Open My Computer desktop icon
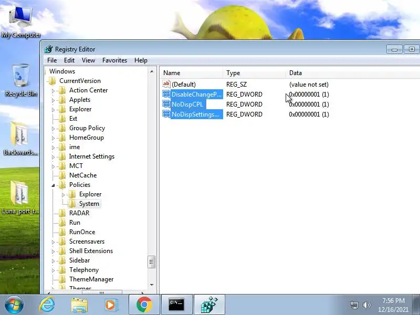420x315 pixels. (21, 22)
